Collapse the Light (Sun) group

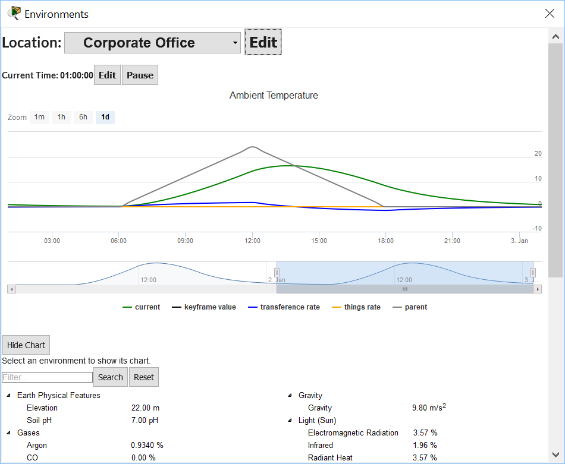(290, 421)
